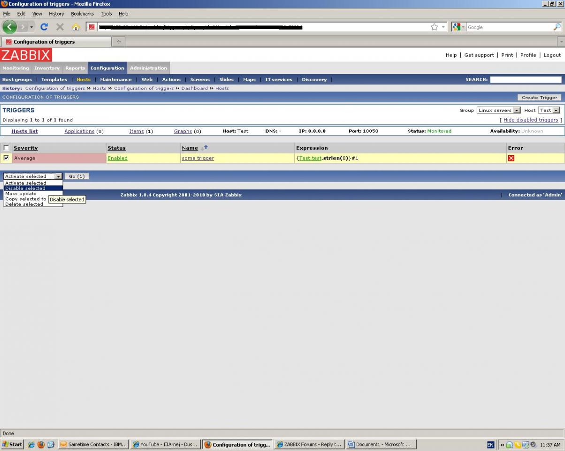Image resolution: width=565 pixels, height=451 pixels.
Task: Click the Firefox back arrow button
Action: pyautogui.click(x=9, y=27)
